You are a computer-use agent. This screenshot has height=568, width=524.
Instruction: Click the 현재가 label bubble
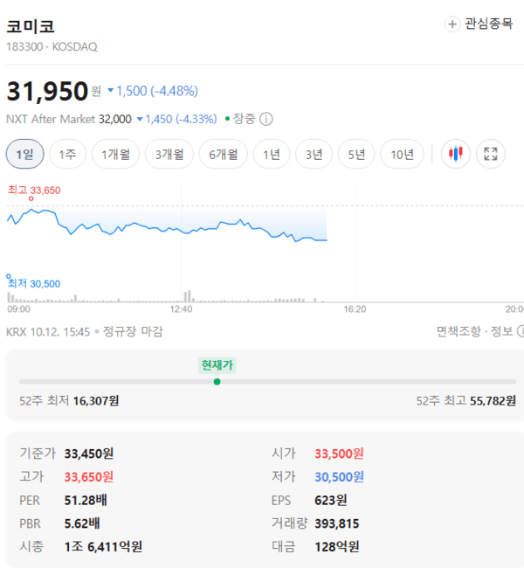pyautogui.click(x=217, y=364)
